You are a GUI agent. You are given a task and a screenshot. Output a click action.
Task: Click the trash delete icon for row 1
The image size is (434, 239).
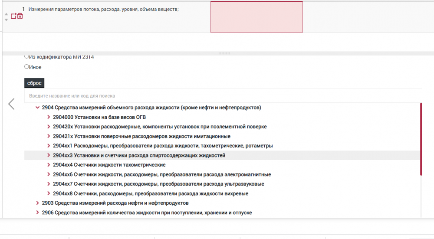(20, 16)
